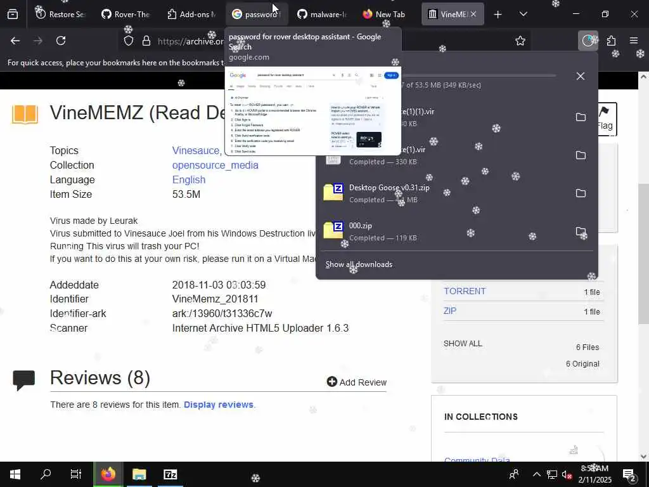Bookmark this page with star icon

tap(520, 41)
